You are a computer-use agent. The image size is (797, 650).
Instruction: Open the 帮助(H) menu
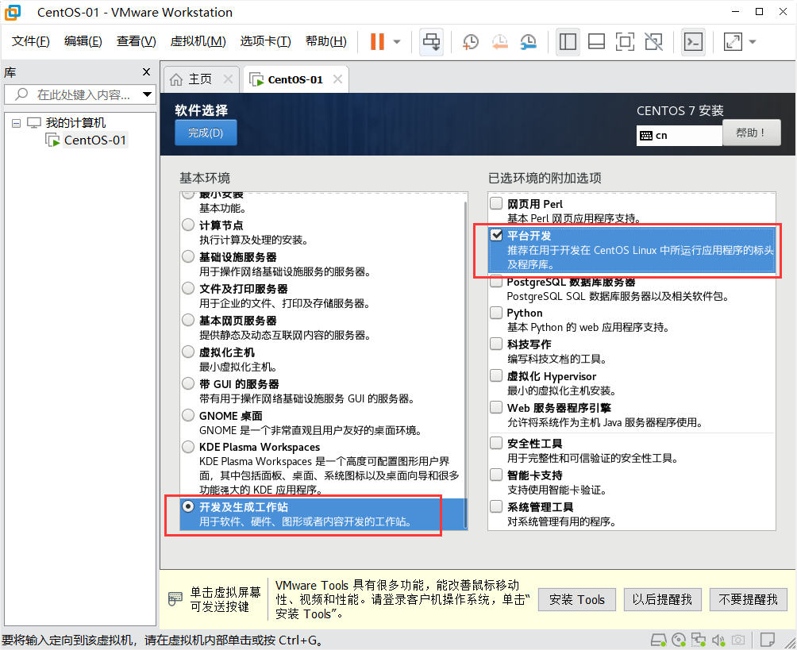(x=325, y=41)
